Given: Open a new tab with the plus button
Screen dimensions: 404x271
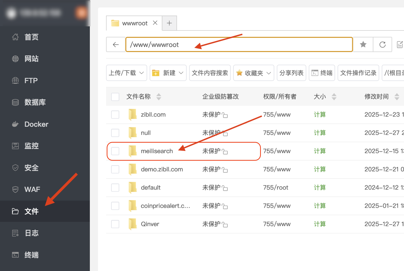Looking at the screenshot, I should tap(169, 23).
